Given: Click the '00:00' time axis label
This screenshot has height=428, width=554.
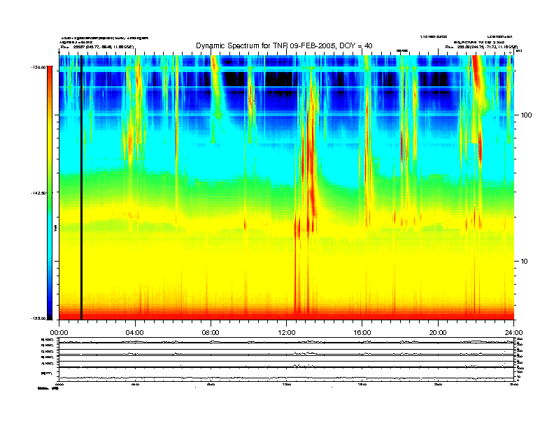Looking at the screenshot, I should point(59,333).
